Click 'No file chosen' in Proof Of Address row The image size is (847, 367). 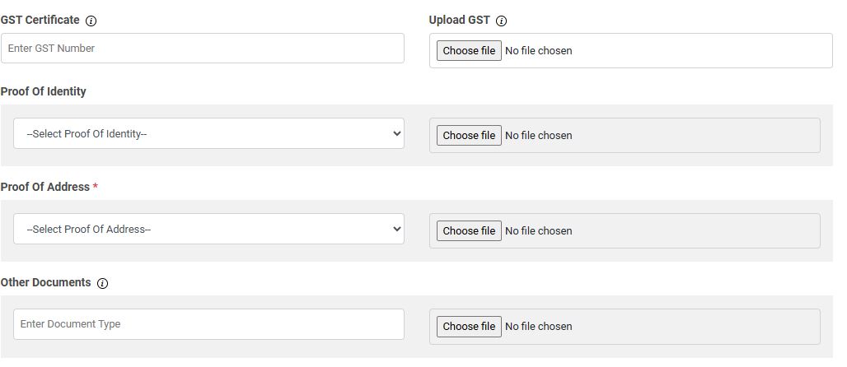pyautogui.click(x=538, y=231)
